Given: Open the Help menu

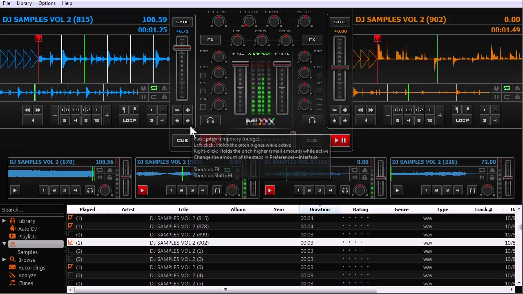Looking at the screenshot, I should click(x=67, y=3).
